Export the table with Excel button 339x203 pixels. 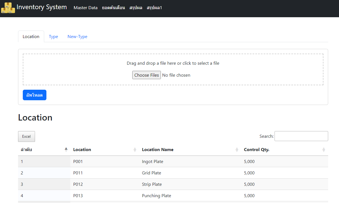coord(26,136)
